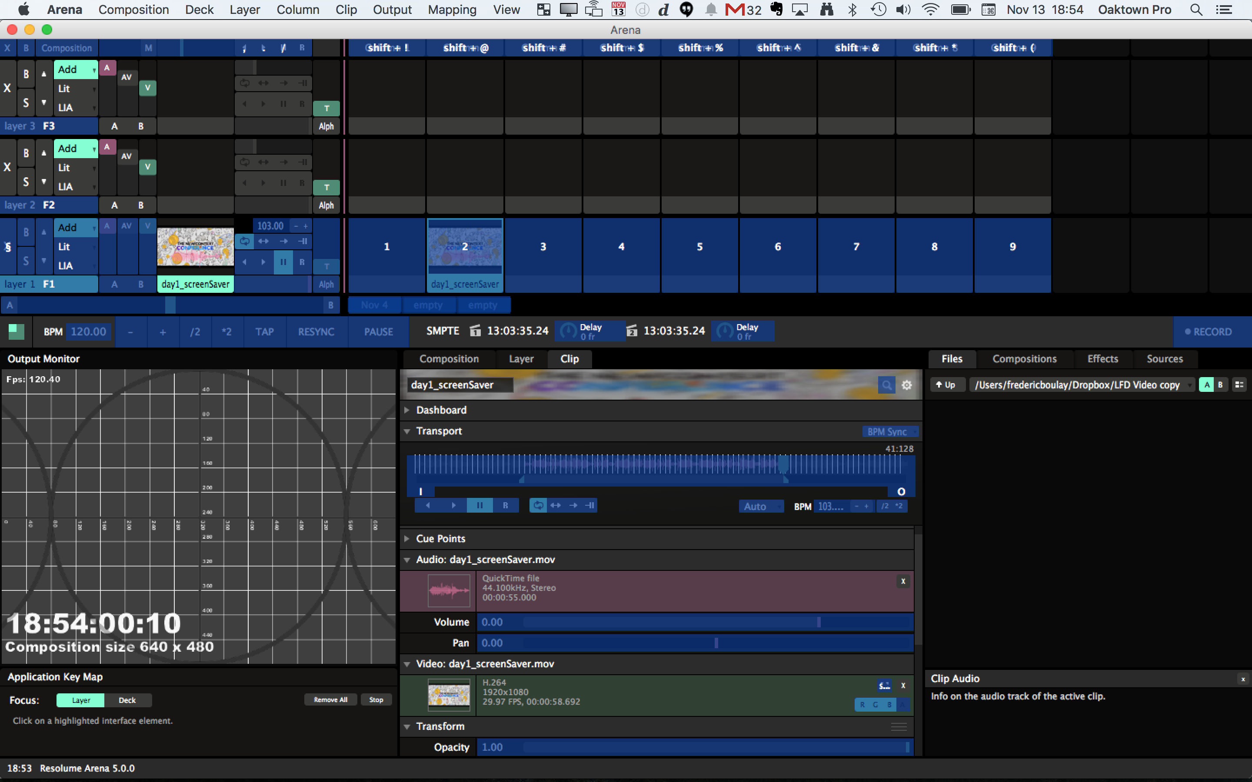Click the clip search magnifier icon
The width and height of the screenshot is (1252, 782).
[x=886, y=385]
